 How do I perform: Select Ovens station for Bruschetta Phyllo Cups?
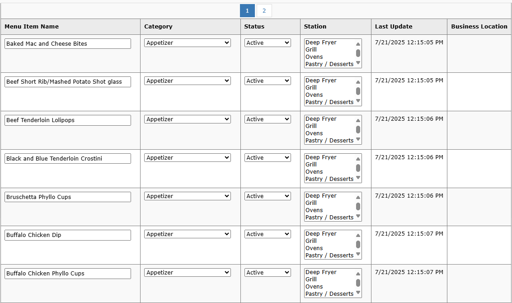[x=330, y=210]
